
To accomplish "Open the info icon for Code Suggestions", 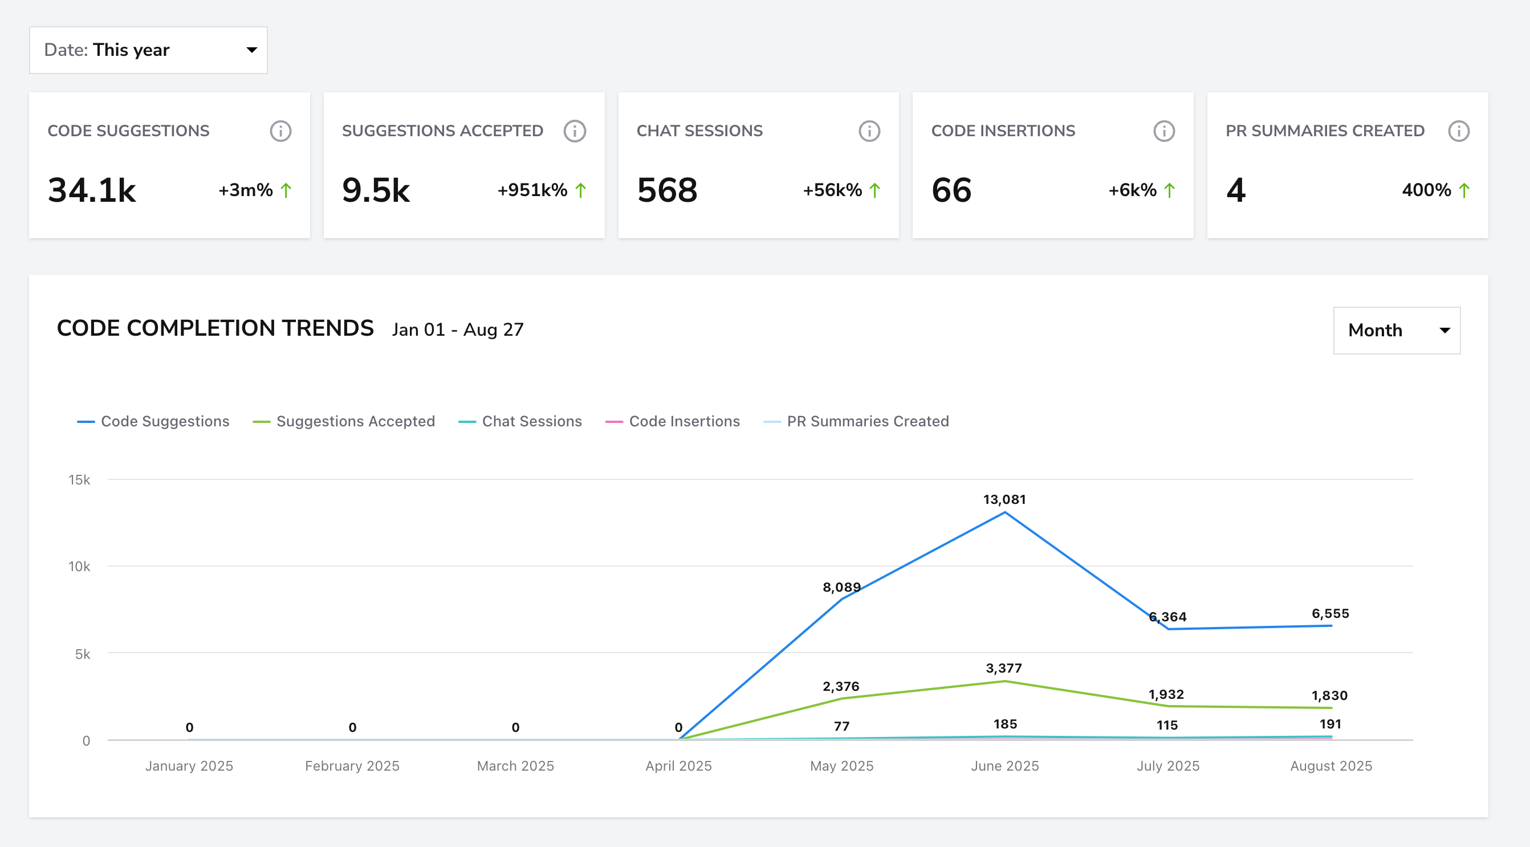I will click(280, 131).
